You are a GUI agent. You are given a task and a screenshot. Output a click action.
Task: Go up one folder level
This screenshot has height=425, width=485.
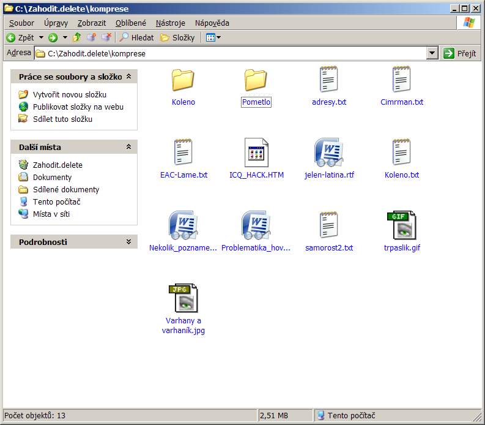76,37
